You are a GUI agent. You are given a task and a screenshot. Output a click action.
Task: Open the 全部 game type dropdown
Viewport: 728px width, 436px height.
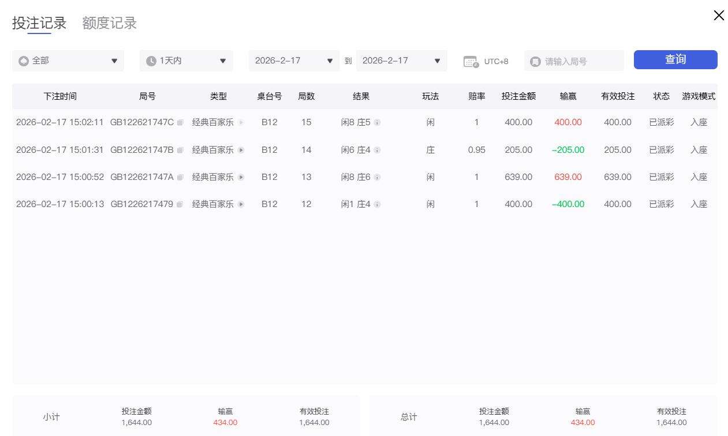tap(68, 61)
